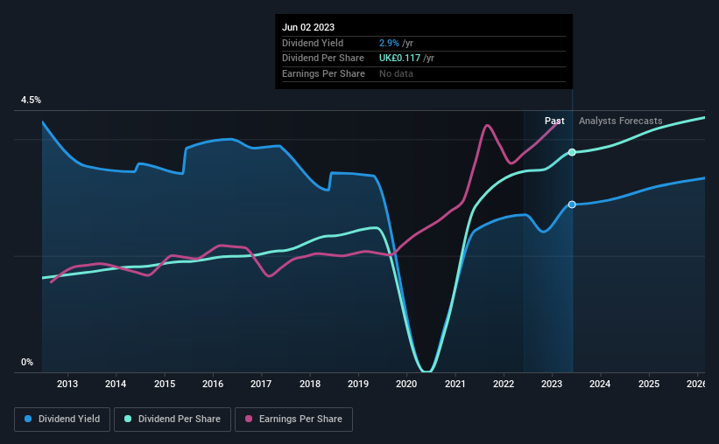Viewport: 719px width, 444px height.
Task: Click the 0% y-axis label
Action: pyautogui.click(x=27, y=362)
